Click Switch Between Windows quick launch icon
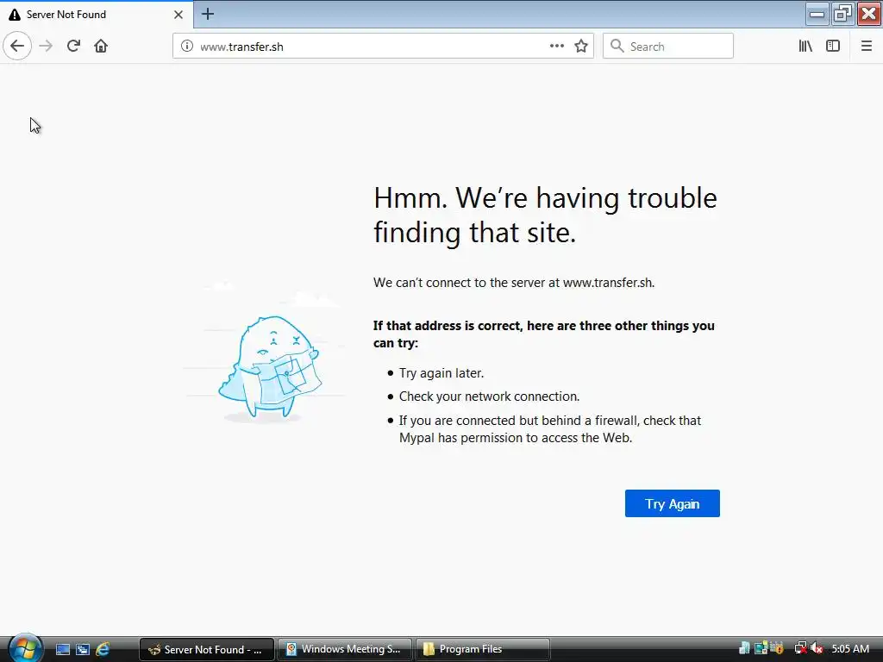 pos(83,650)
